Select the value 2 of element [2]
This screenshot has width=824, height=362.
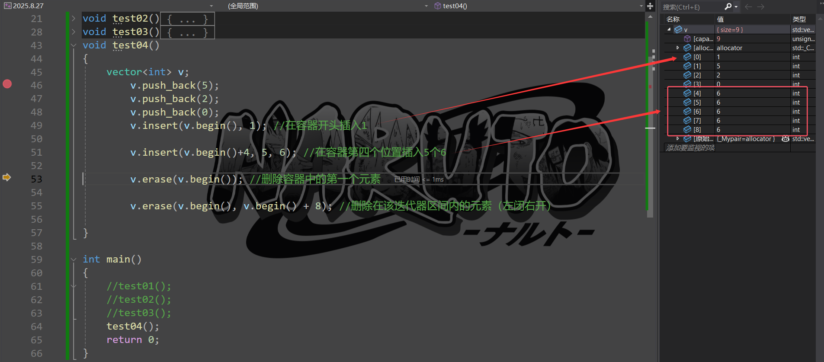[752, 75]
